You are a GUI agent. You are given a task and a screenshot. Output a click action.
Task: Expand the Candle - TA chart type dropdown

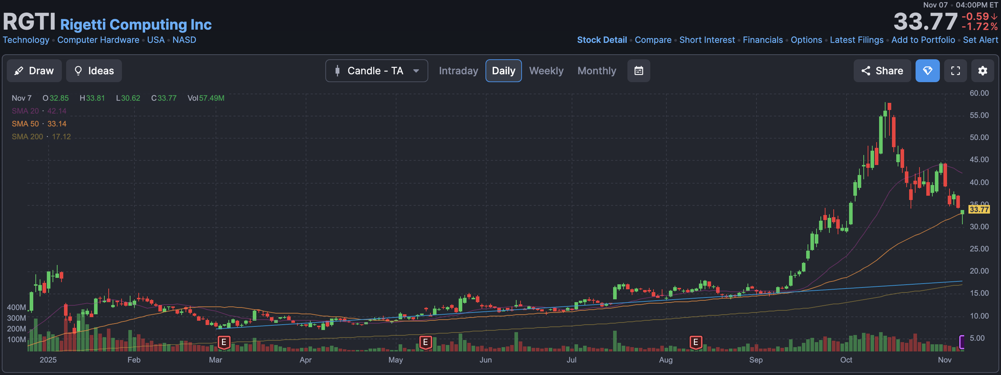tap(376, 71)
